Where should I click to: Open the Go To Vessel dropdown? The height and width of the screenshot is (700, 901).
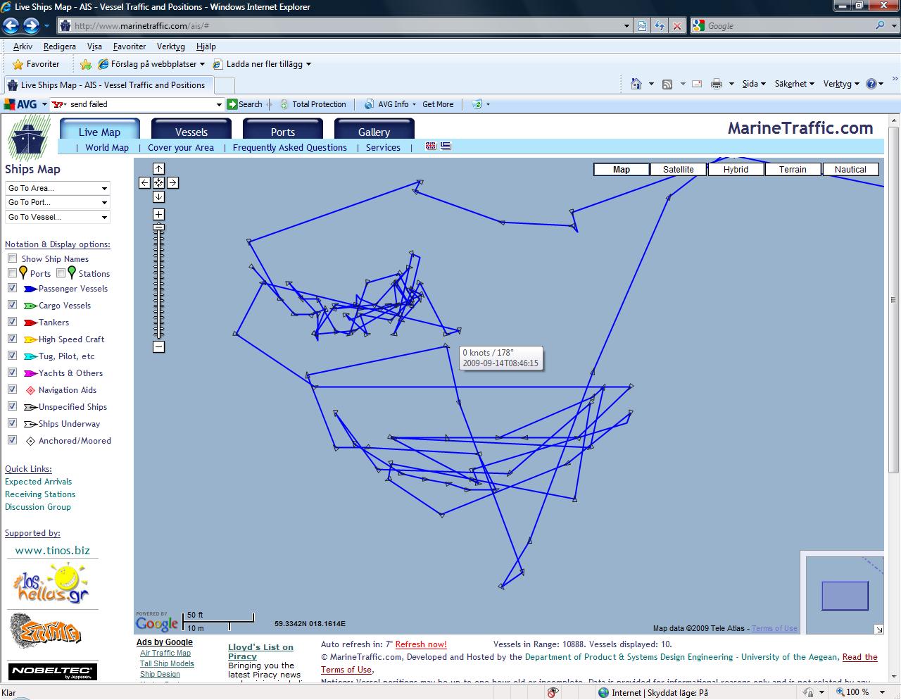pyautogui.click(x=58, y=217)
